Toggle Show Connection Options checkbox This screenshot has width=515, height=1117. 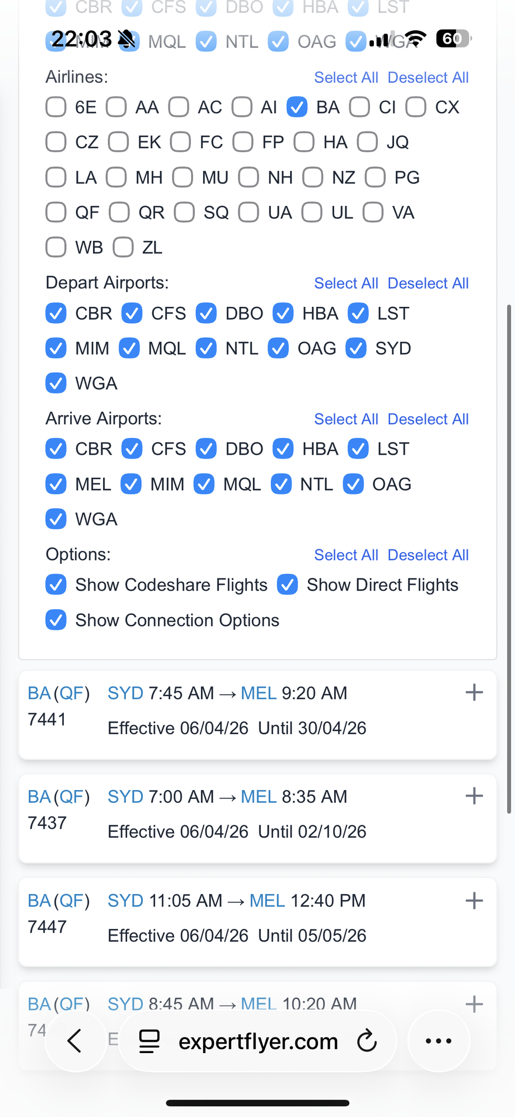coord(56,620)
